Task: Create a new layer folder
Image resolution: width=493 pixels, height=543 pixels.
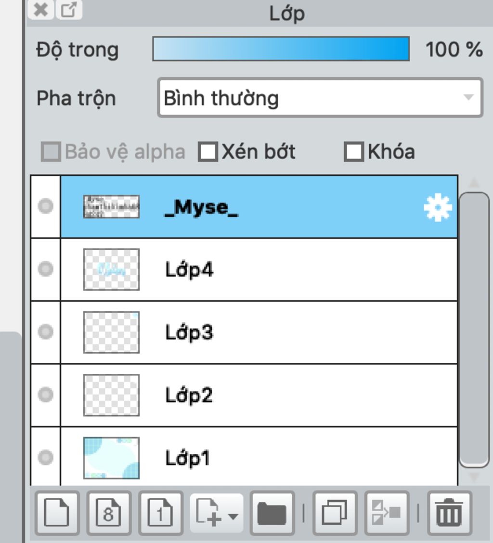Action: pyautogui.click(x=272, y=513)
